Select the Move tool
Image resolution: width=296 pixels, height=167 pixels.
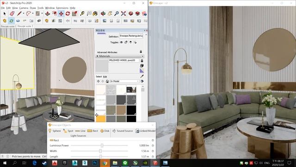click(61, 13)
